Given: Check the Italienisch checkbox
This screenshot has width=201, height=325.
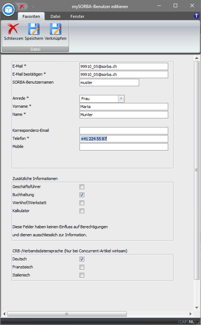Looking at the screenshot, I should click(82, 275).
